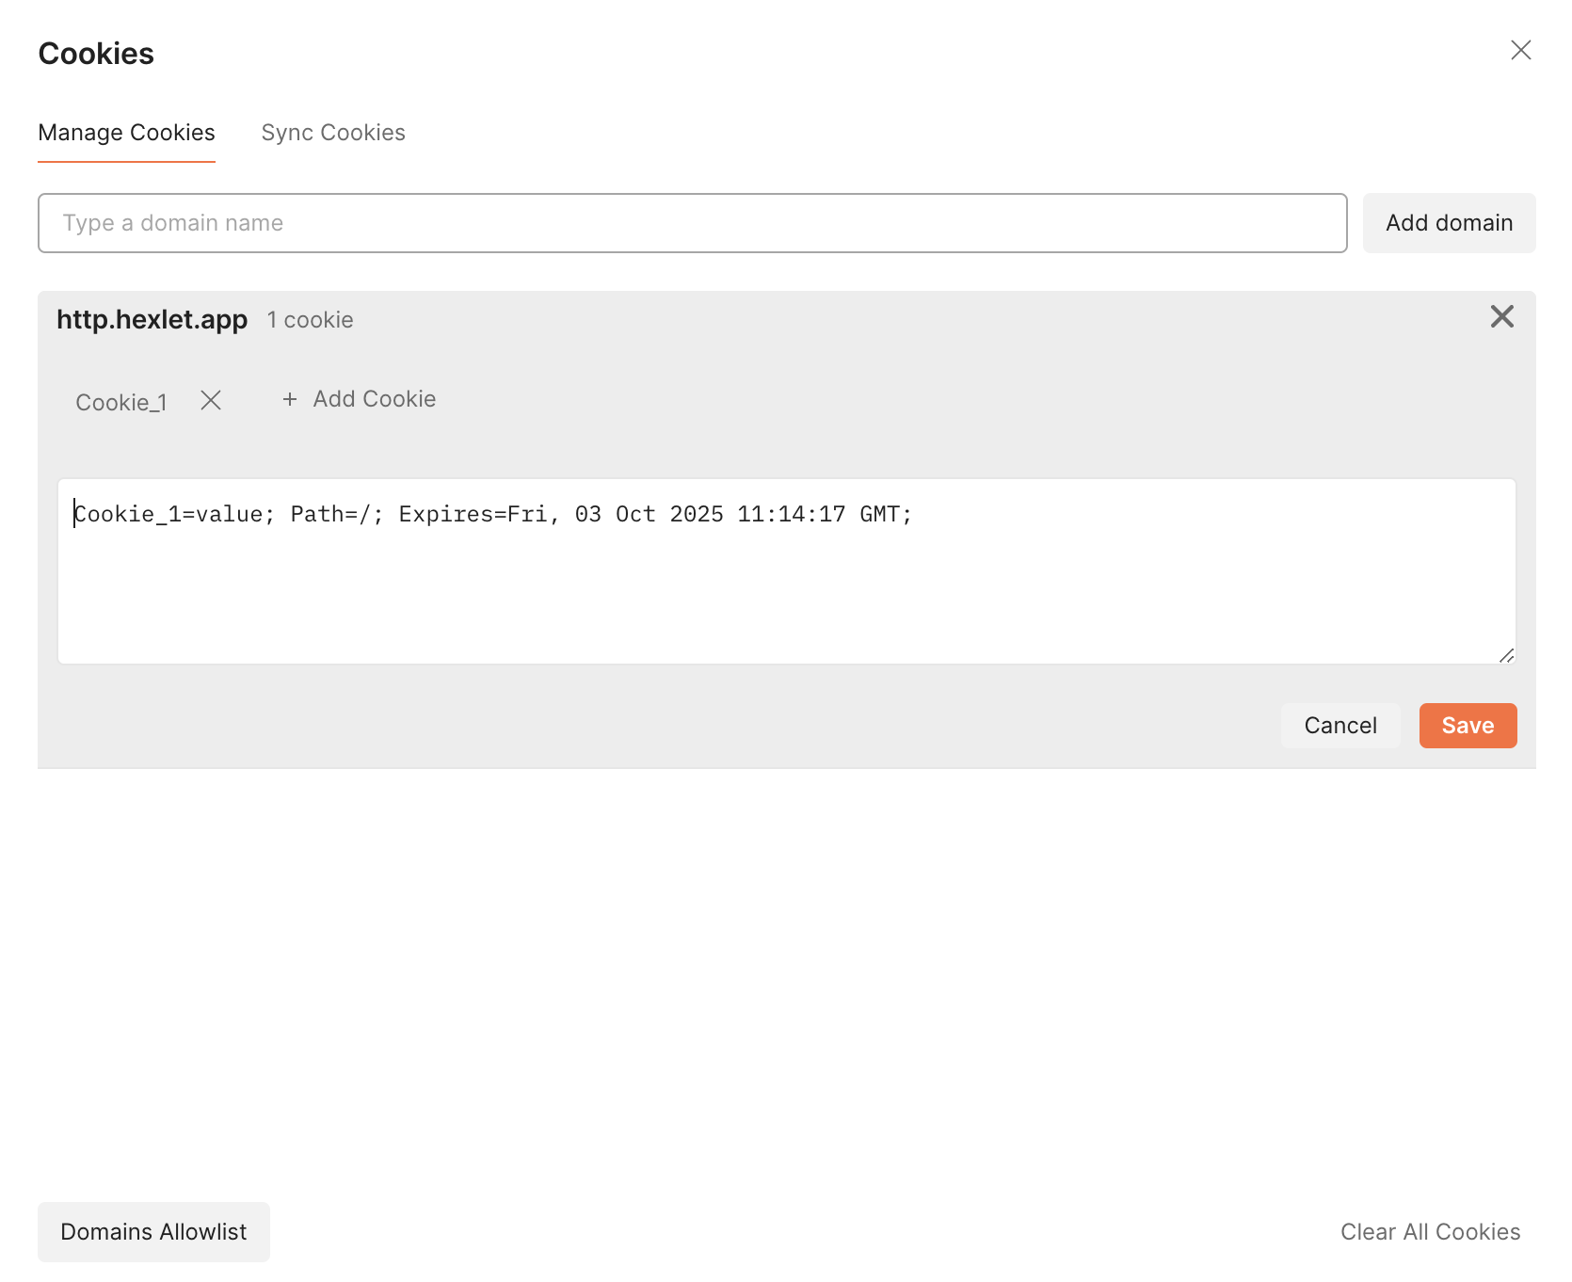This screenshot has height=1282, width=1572.
Task: Open the Domains Allowlist
Action: pos(153,1232)
